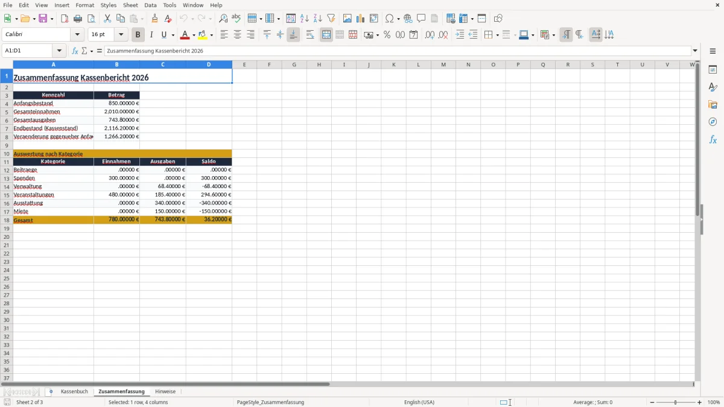Format cells as percent
The image size is (724, 407).
pos(387,35)
